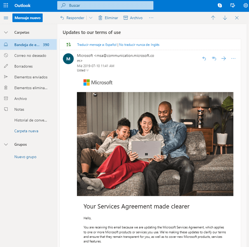Click the Archivo box icon in toolbar
Screen dimensions: 249x247
(125, 18)
